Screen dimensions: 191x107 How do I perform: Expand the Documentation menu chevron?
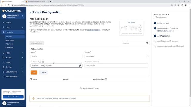pyautogui.click(x=23, y=72)
